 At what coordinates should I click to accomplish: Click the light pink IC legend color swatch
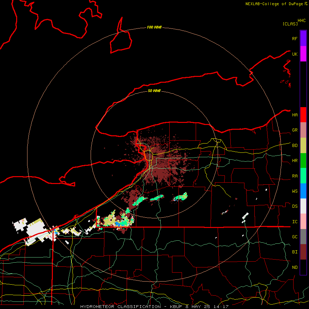tap(303, 221)
